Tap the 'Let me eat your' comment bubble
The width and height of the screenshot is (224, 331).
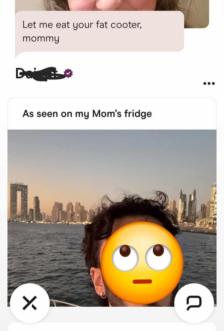pyautogui.click(x=100, y=31)
